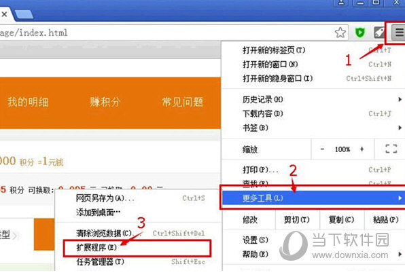The height and width of the screenshot is (275, 405).
Task: Choose 打印(P)... from the menu
Action: (x=313, y=170)
